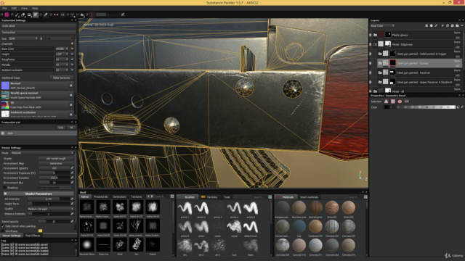Click the pink particle brush icon
Screen dimensions: 465x261
pyautogui.click(x=7, y=14)
